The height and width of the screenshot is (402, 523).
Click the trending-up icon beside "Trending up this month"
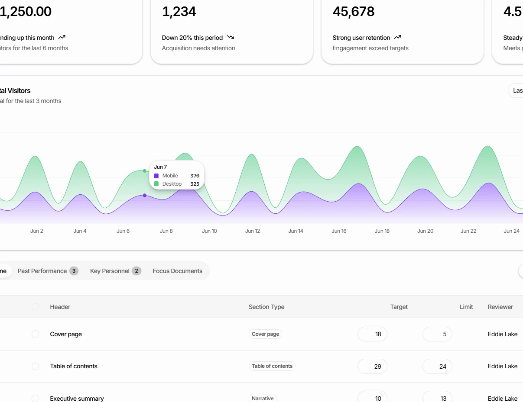[x=62, y=37]
